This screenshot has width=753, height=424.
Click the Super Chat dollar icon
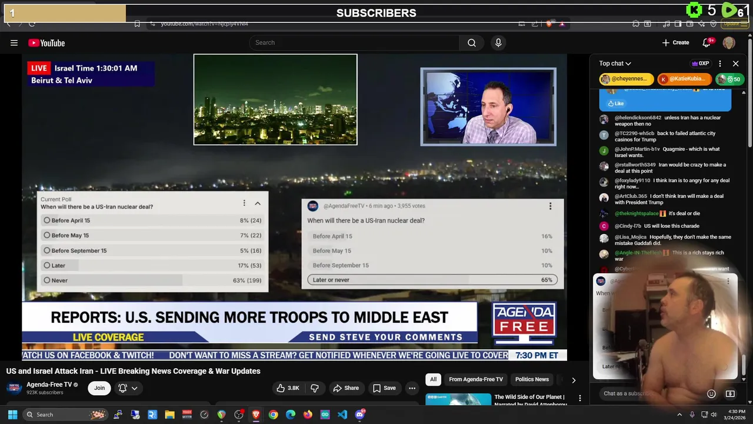[730, 393]
